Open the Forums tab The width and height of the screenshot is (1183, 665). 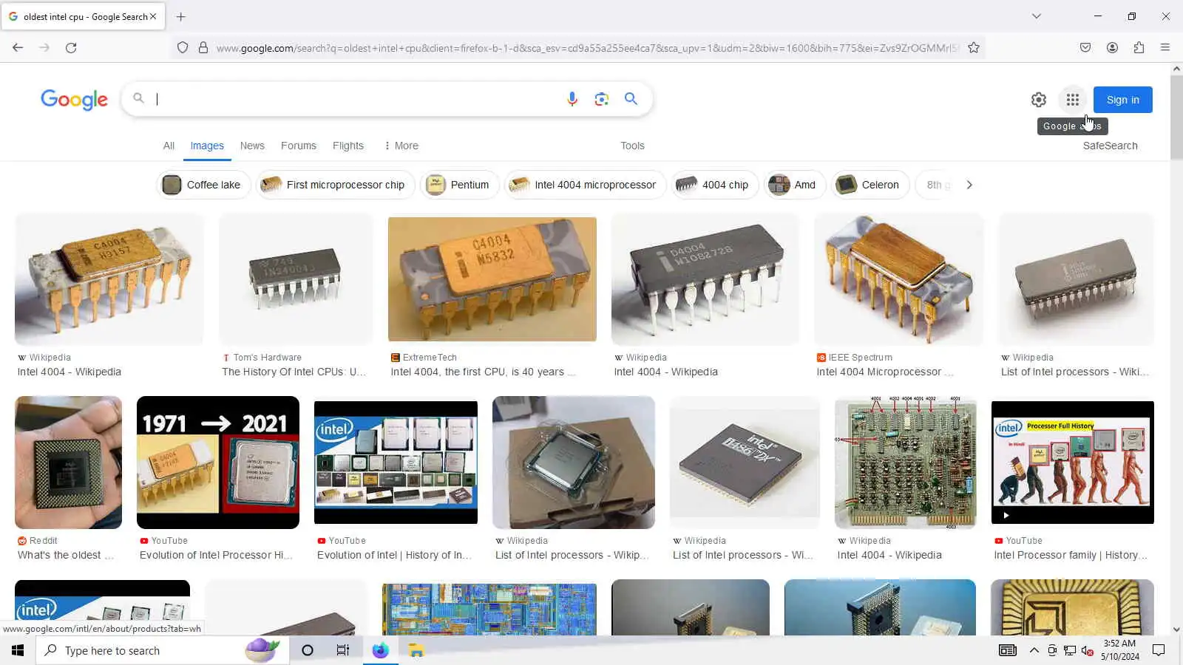click(299, 146)
